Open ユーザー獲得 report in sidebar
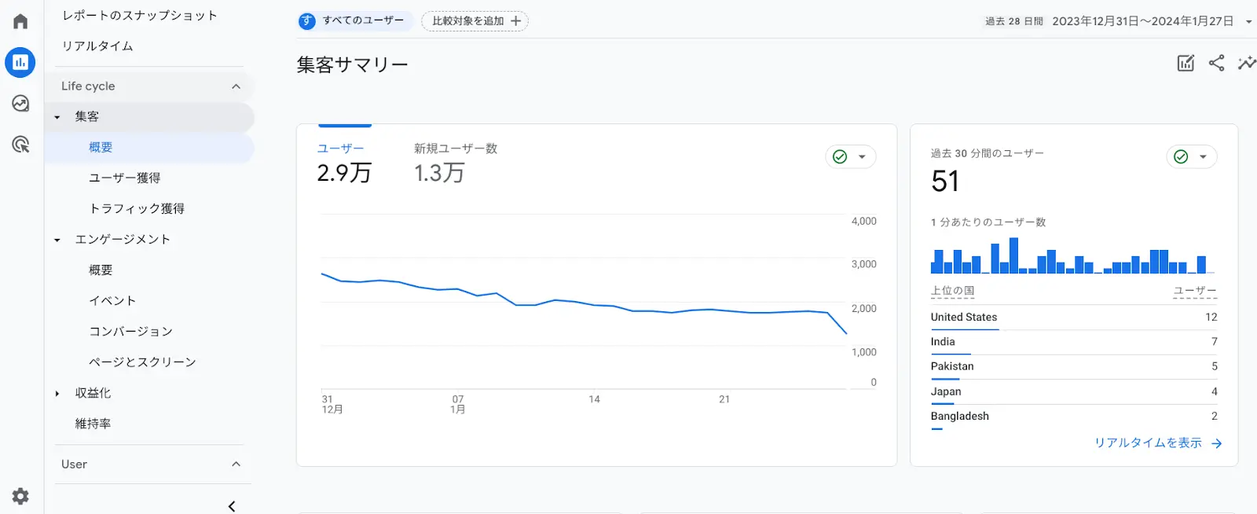Image resolution: width=1257 pixels, height=514 pixels. point(125,178)
